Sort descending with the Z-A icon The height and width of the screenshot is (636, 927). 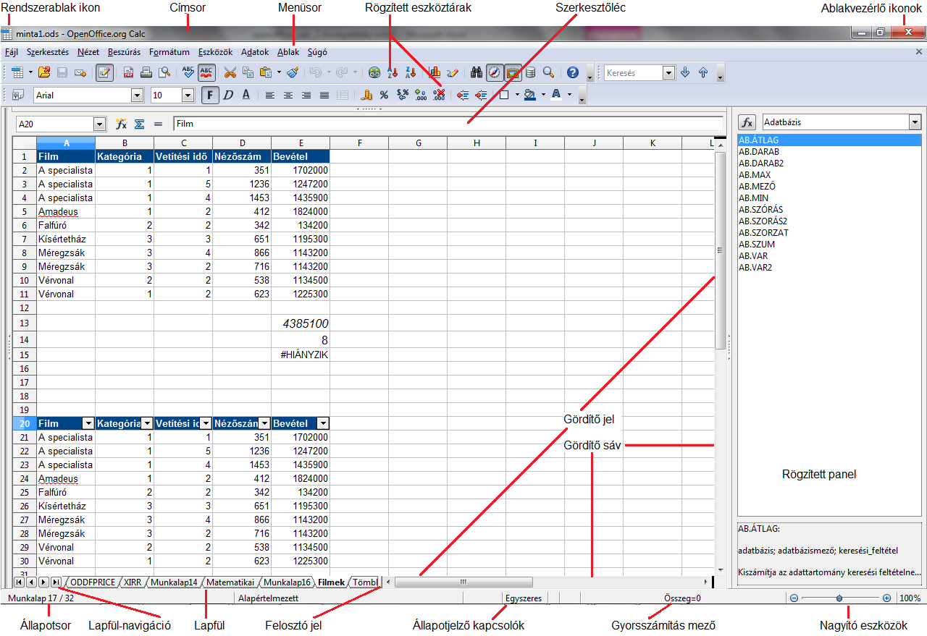410,72
